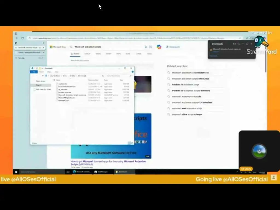Viewport: 280px width, 210px height.
Task: Open the Share ribbon tab in Explorer
Action: pyautogui.click(x=49, y=72)
